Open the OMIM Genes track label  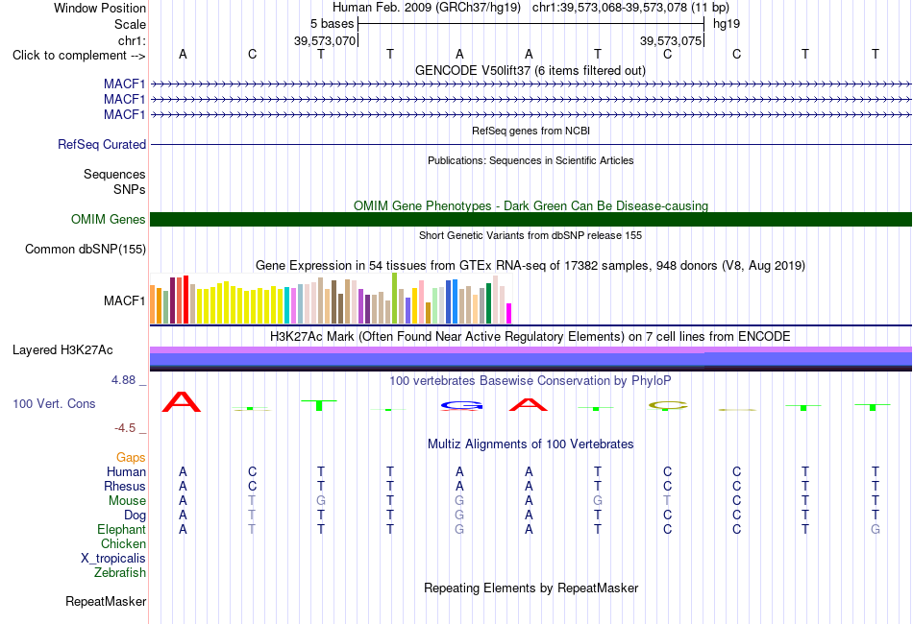tap(108, 219)
